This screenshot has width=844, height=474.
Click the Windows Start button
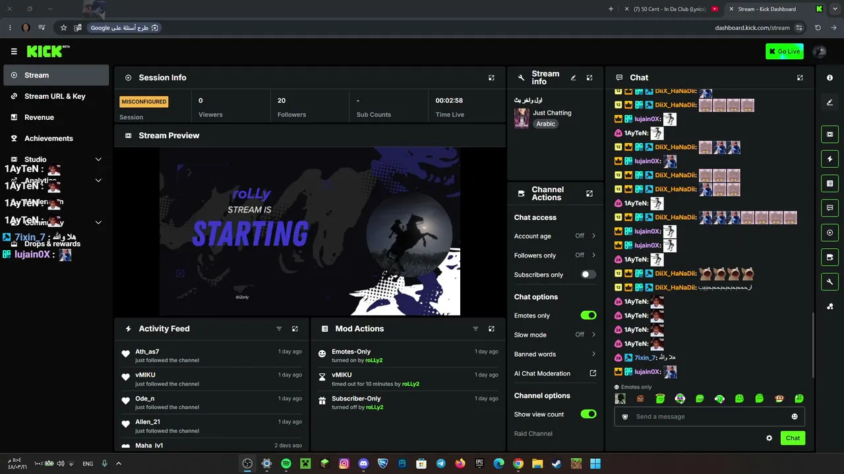point(595,463)
